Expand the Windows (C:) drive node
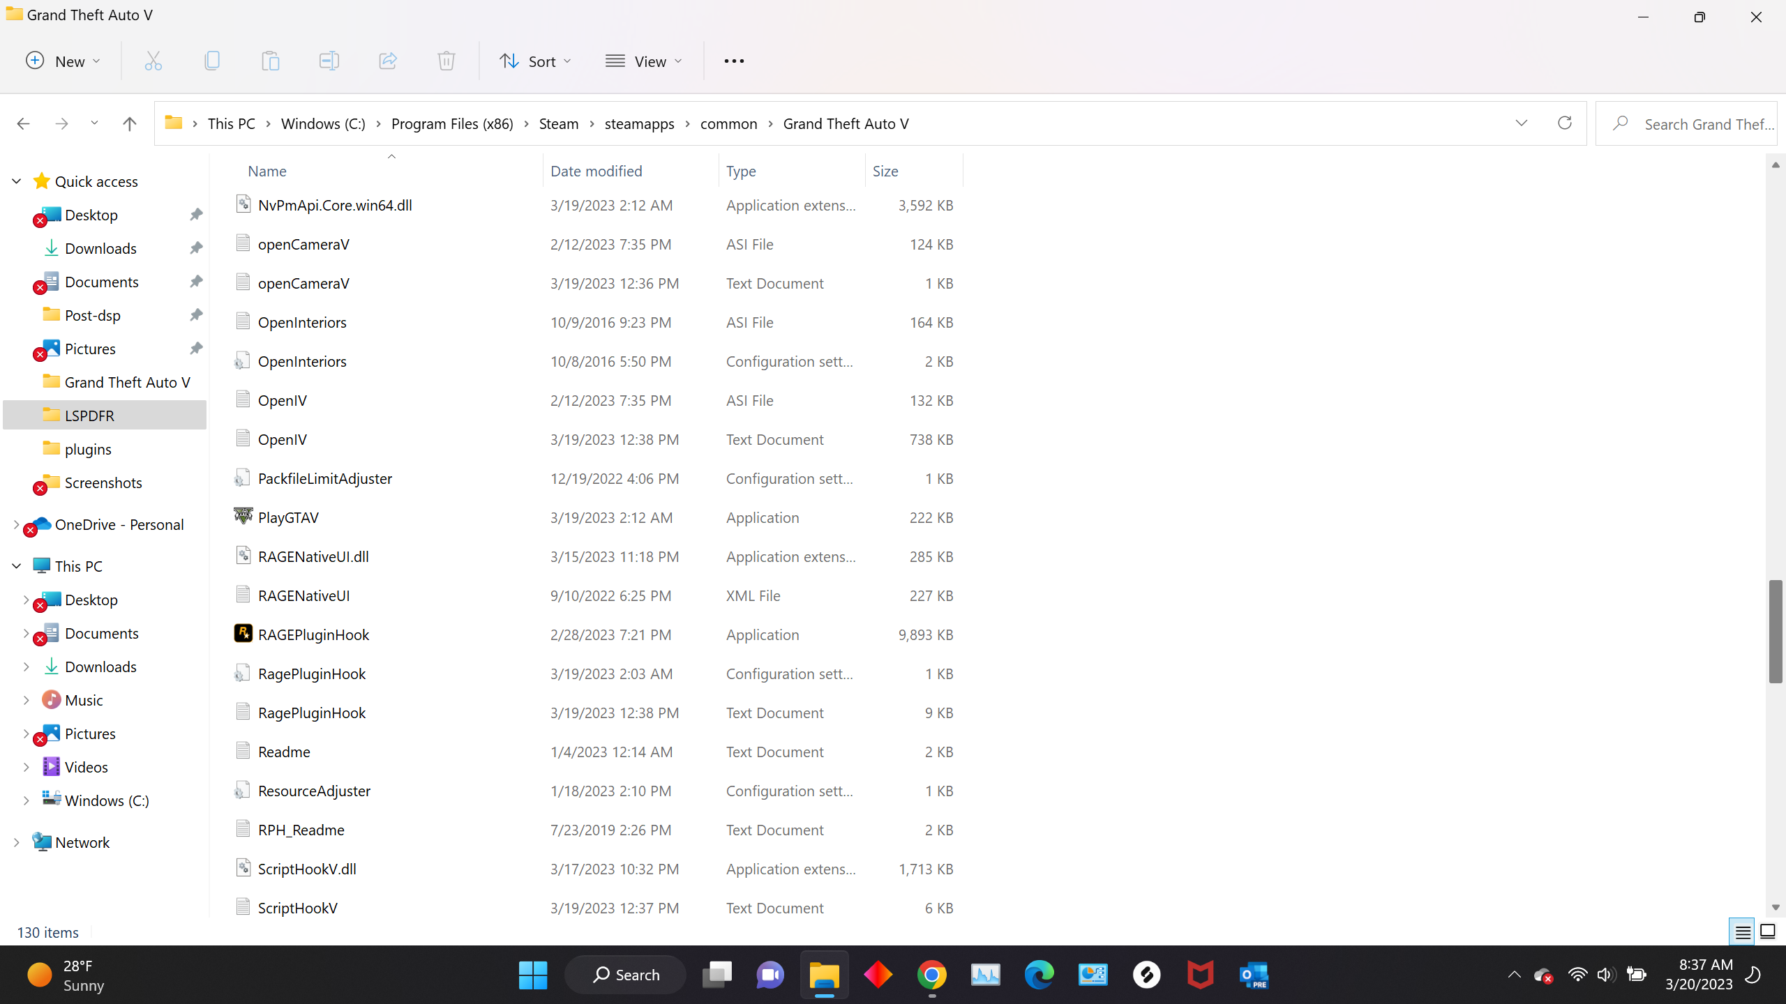 pos(26,800)
